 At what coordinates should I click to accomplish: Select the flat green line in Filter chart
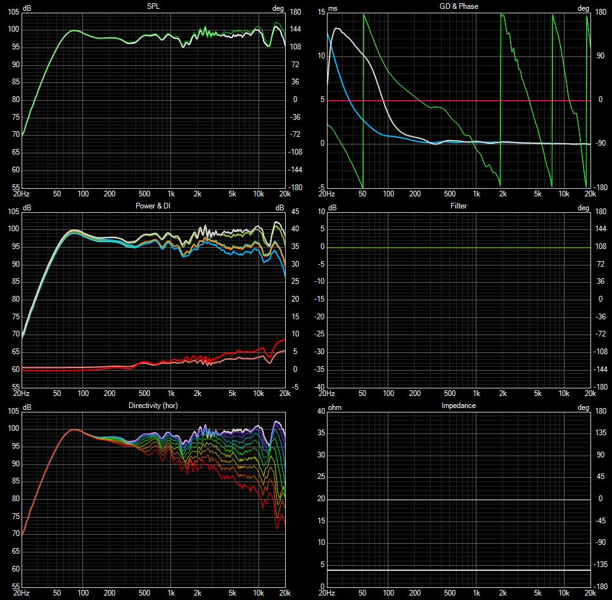(459, 248)
